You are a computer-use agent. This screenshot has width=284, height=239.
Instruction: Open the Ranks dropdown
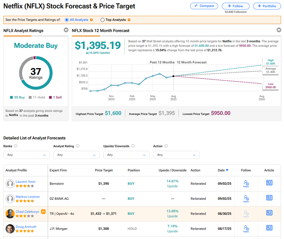pos(27,155)
